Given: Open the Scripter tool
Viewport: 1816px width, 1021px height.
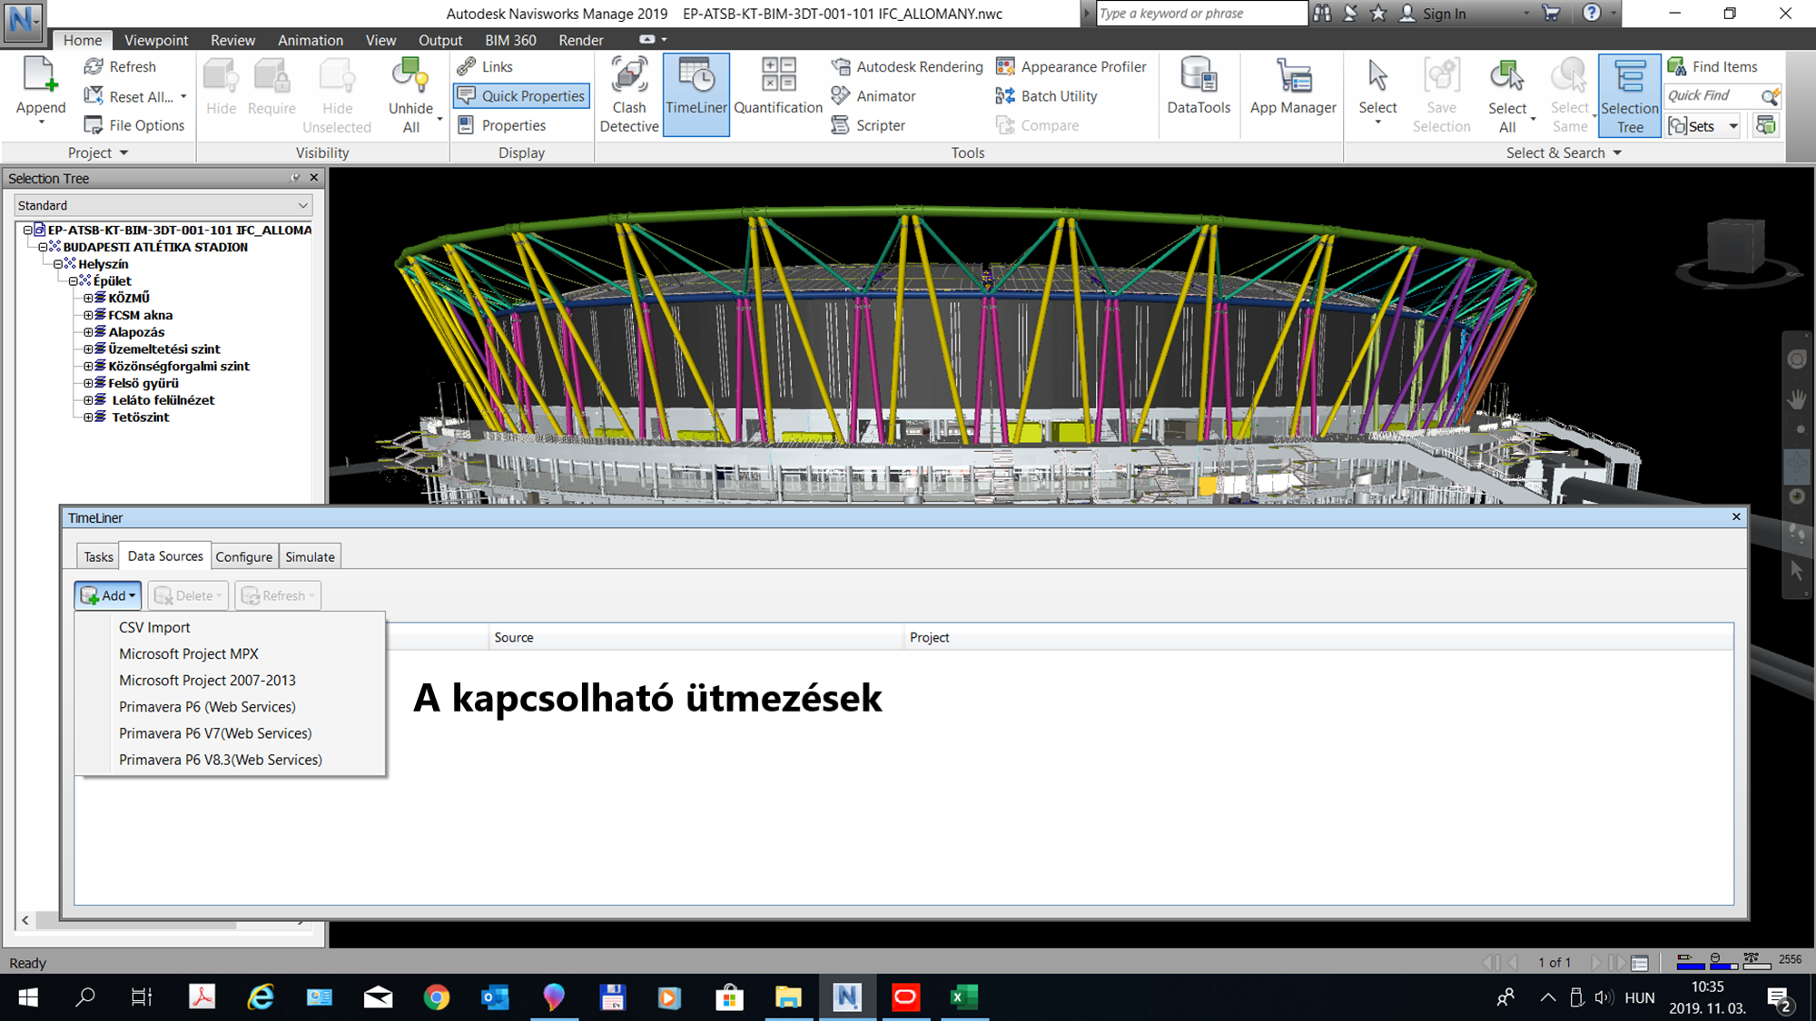Looking at the screenshot, I should tap(868, 125).
